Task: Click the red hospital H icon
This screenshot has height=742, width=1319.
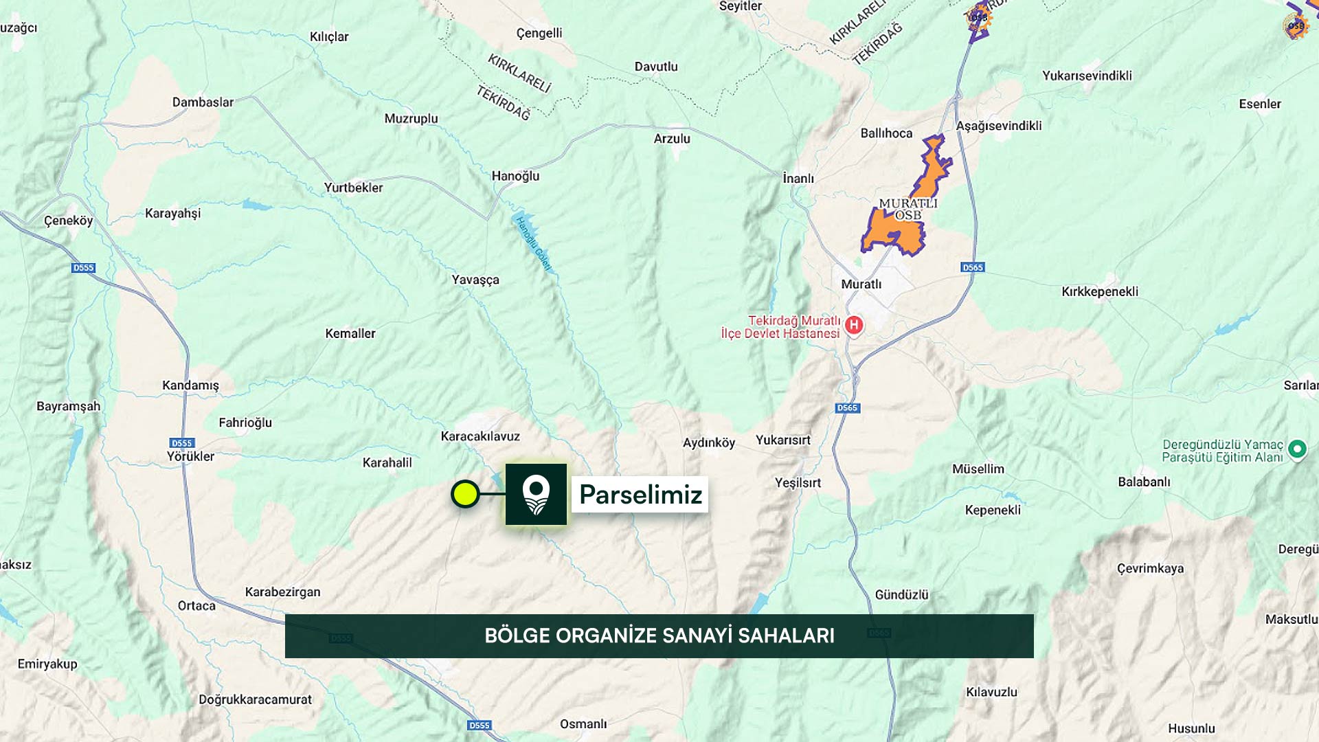Action: [x=854, y=325]
